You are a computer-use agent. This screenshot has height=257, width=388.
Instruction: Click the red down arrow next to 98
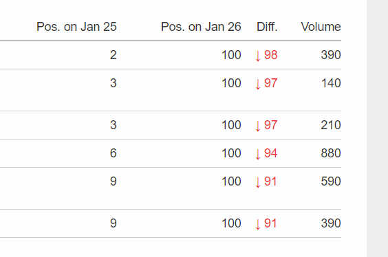[258, 56]
